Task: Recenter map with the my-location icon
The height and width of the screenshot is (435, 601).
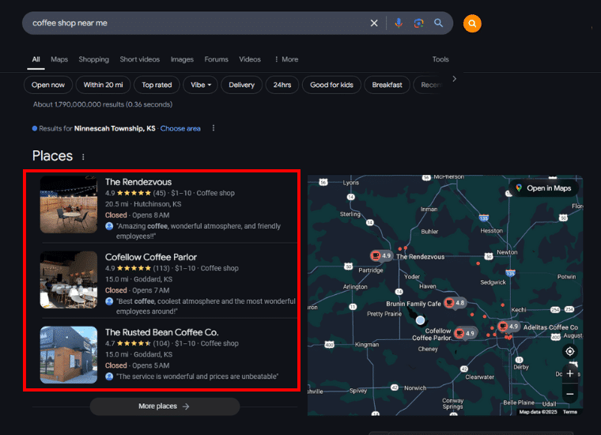Action: point(570,351)
